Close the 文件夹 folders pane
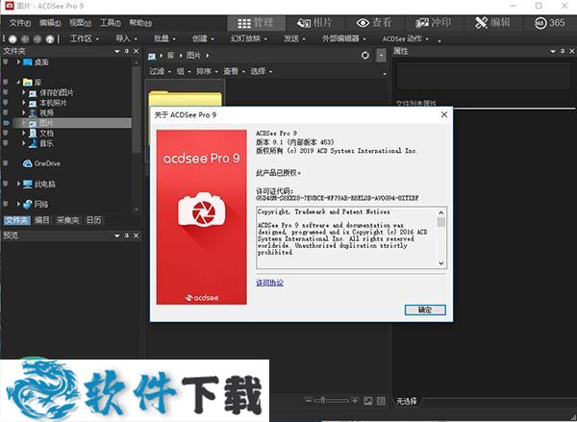577x422 pixels. click(137, 51)
